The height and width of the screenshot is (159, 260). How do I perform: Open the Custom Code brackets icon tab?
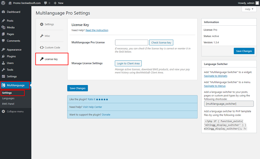tap(42, 47)
